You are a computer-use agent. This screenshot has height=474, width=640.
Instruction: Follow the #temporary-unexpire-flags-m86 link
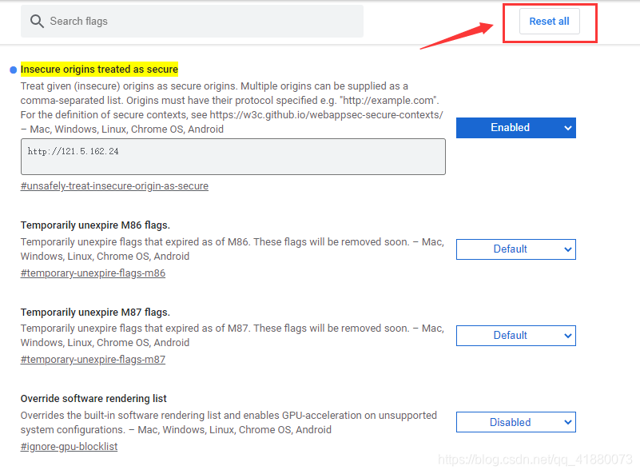point(93,273)
